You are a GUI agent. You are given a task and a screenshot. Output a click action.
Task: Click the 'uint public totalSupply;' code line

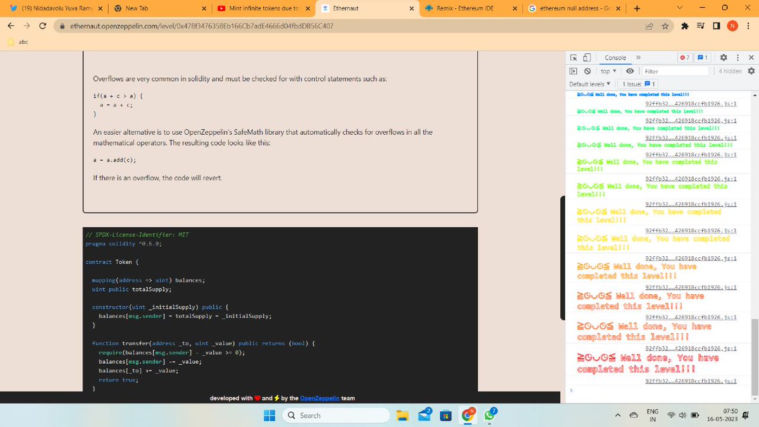tap(132, 289)
